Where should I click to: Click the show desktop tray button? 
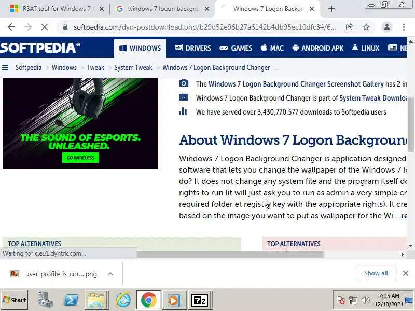pyautogui.click(x=409, y=300)
